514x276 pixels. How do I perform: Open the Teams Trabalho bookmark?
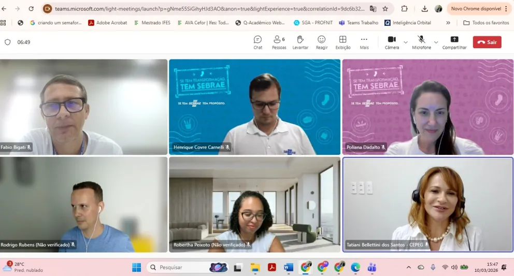[x=359, y=23]
